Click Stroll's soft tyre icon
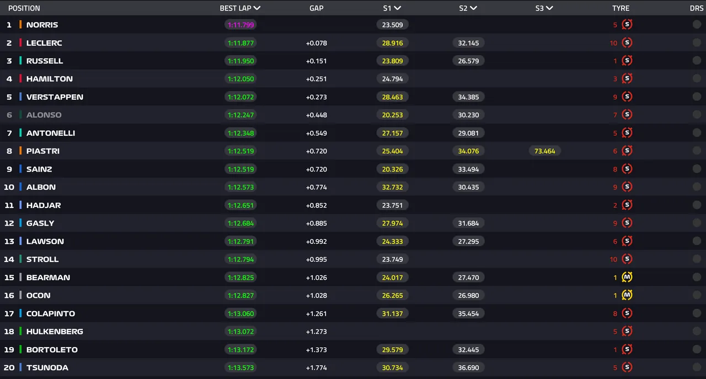 [627, 259]
